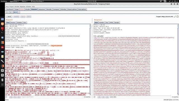
Task: Open the Applications menu dropdown
Action: click(14, 1)
